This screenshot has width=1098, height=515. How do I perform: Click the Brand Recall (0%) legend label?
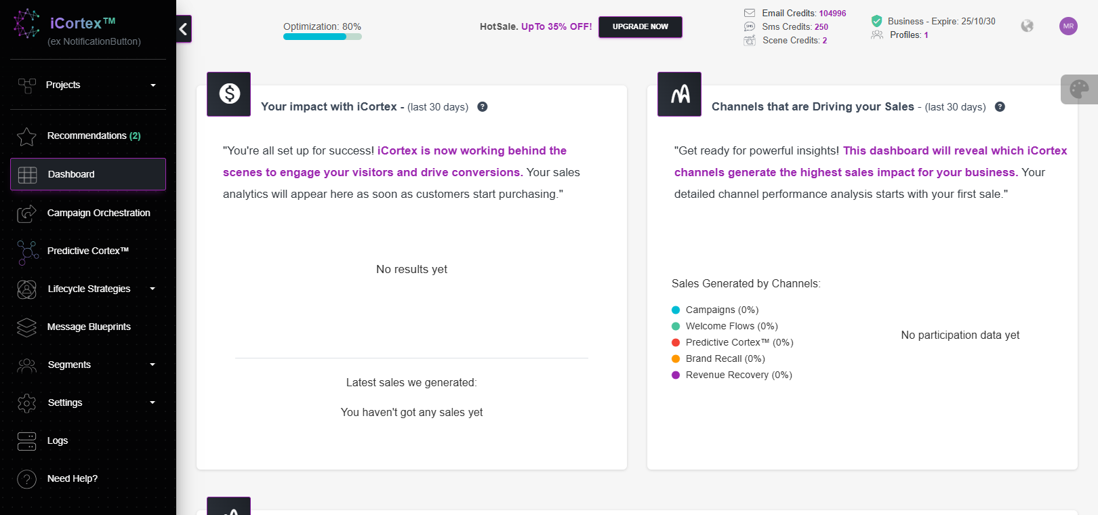tap(725, 358)
